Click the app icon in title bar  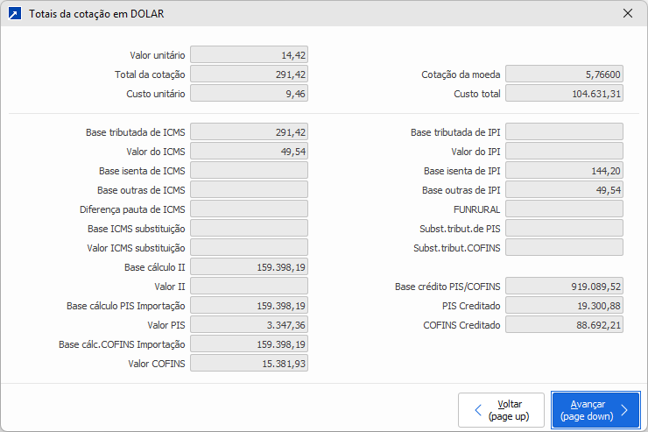pyautogui.click(x=15, y=14)
